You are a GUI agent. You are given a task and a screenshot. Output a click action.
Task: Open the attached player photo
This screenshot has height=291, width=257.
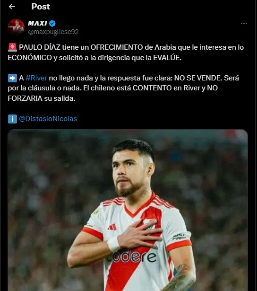(128, 210)
